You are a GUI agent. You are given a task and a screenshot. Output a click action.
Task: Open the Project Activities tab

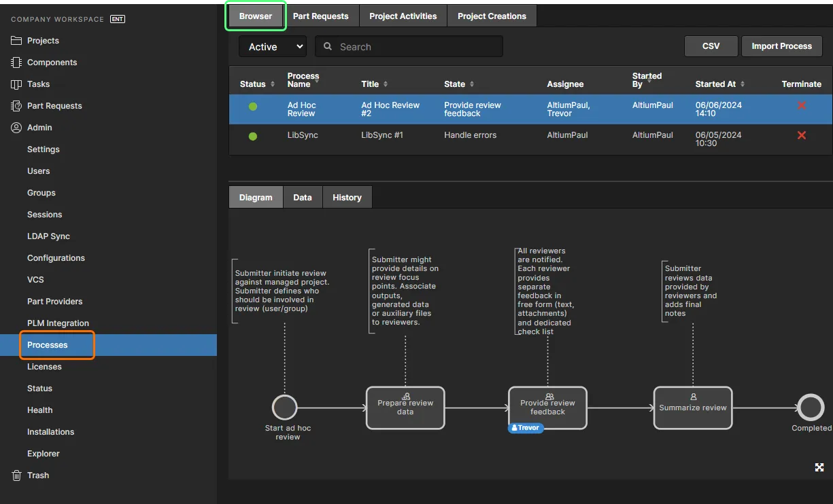coord(403,16)
